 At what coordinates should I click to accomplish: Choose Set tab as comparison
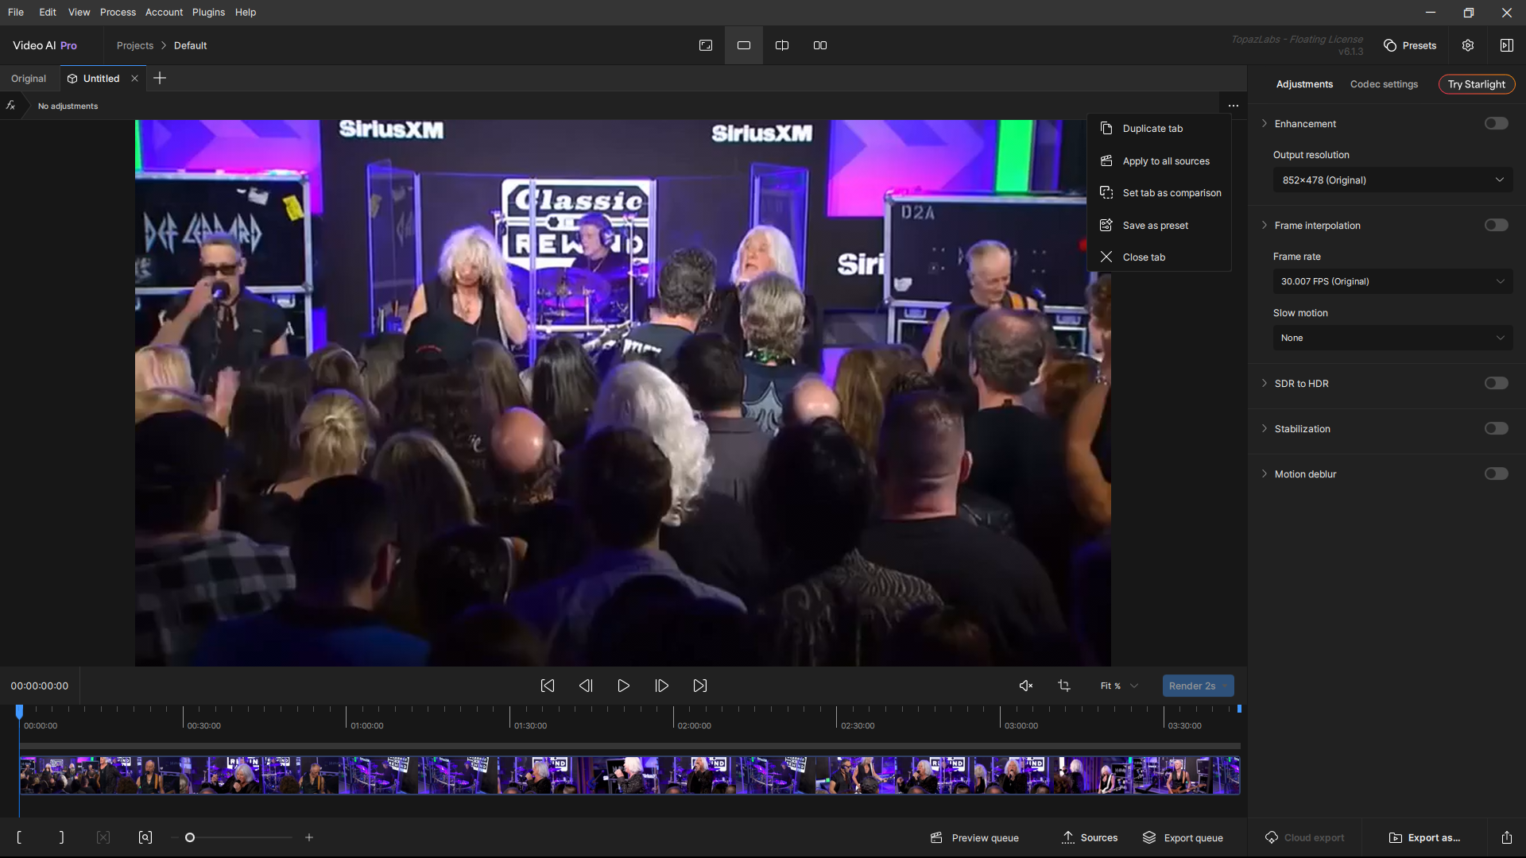pyautogui.click(x=1159, y=193)
